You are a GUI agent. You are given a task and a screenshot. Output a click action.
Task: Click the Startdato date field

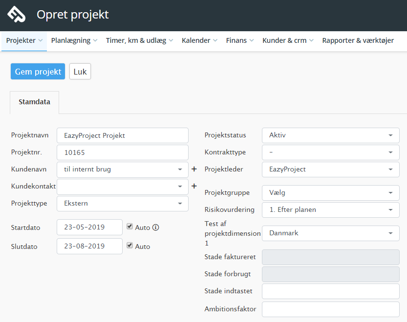[x=89, y=227]
